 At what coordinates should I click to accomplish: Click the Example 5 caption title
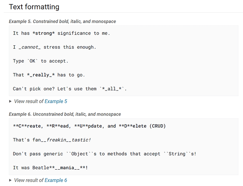(62, 21)
